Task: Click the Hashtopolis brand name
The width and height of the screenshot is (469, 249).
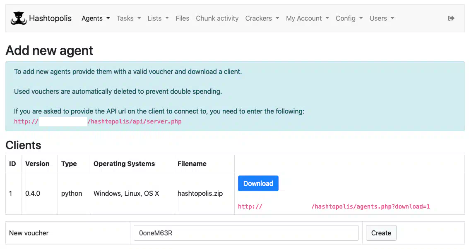Action: pos(50,18)
